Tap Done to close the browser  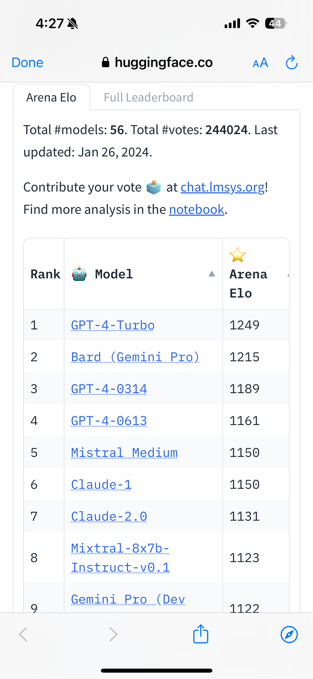pos(27,63)
